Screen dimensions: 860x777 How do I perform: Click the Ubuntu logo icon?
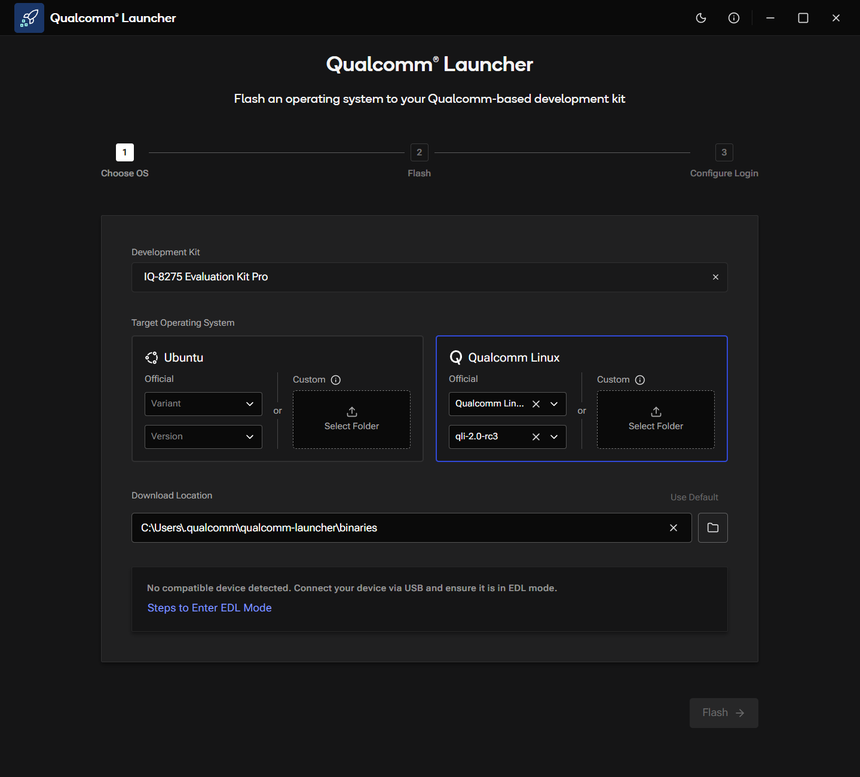coord(152,357)
